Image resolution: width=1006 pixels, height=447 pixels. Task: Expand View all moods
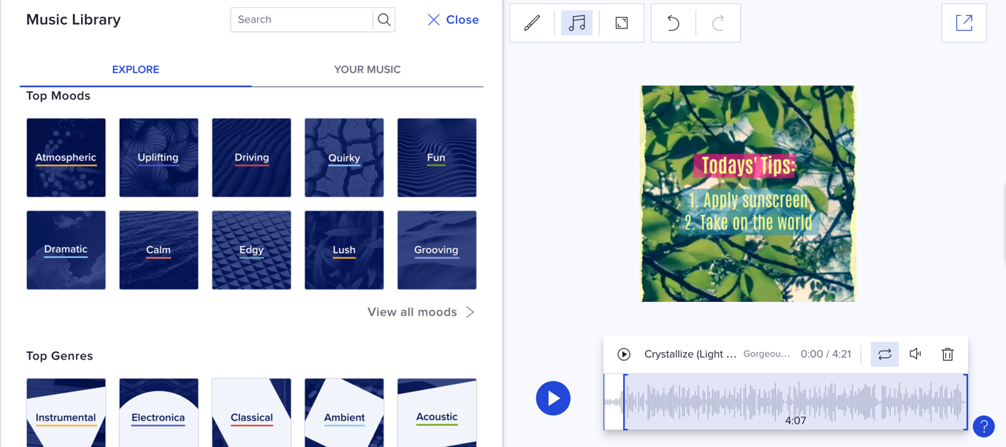pos(421,312)
